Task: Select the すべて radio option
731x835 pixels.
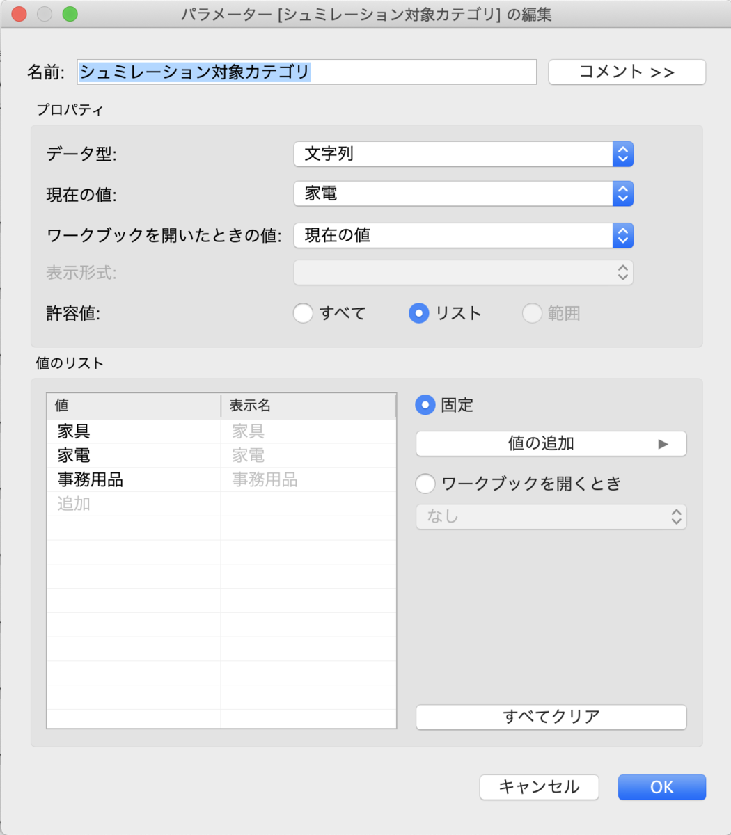Action: [x=303, y=313]
